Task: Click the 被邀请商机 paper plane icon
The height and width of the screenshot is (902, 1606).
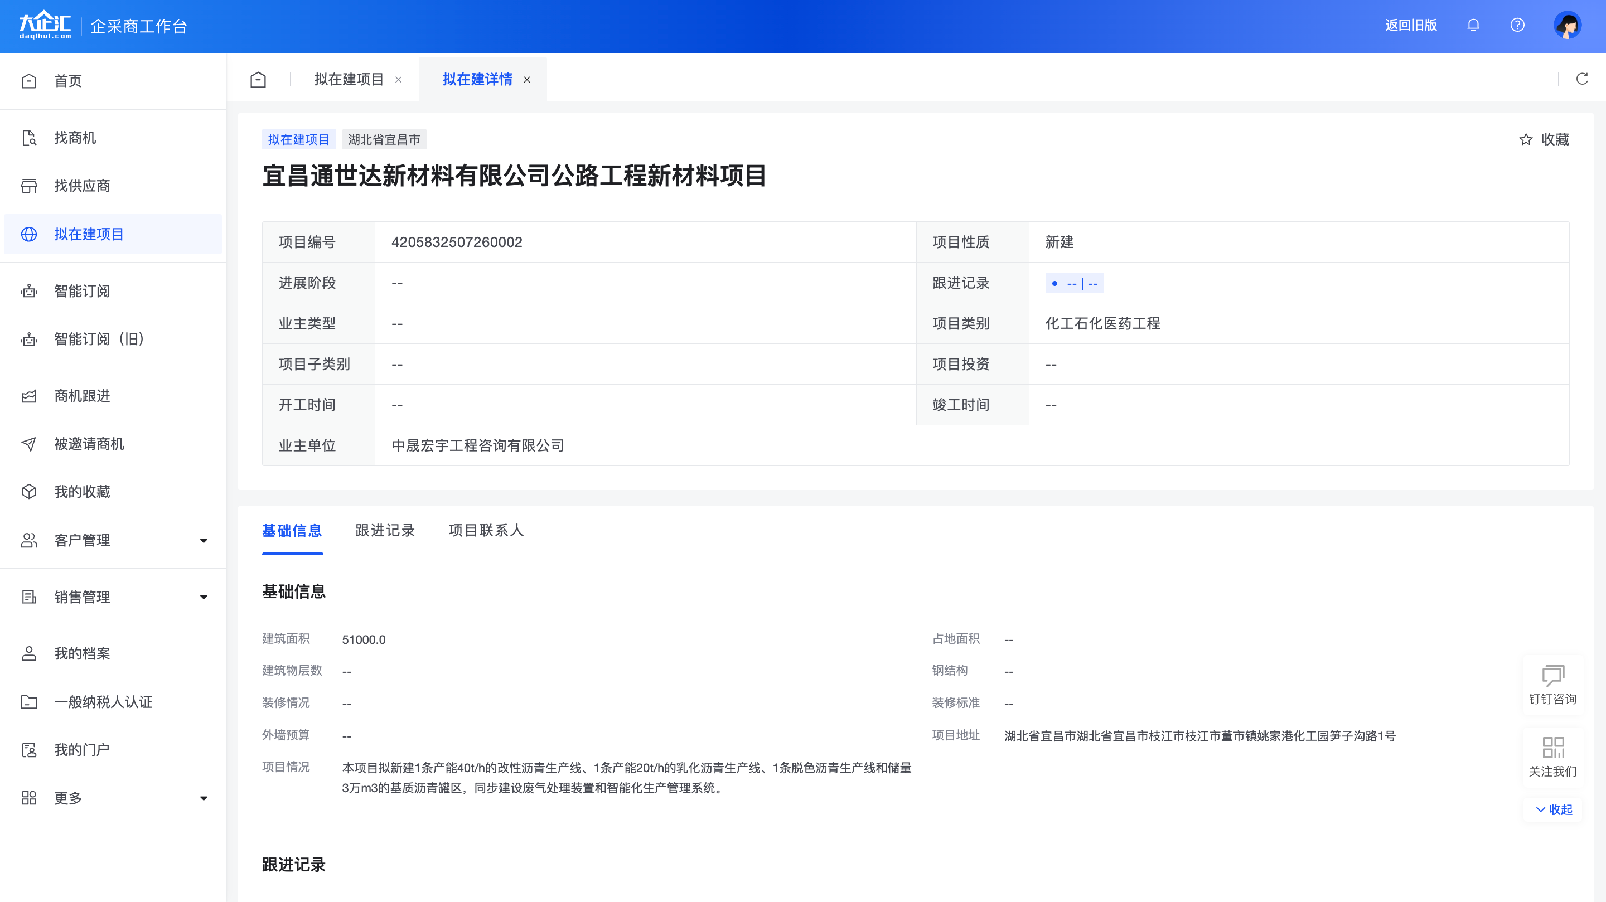Action: point(28,444)
